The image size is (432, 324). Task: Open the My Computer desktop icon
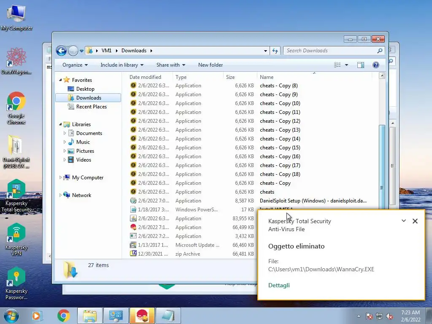point(16,18)
